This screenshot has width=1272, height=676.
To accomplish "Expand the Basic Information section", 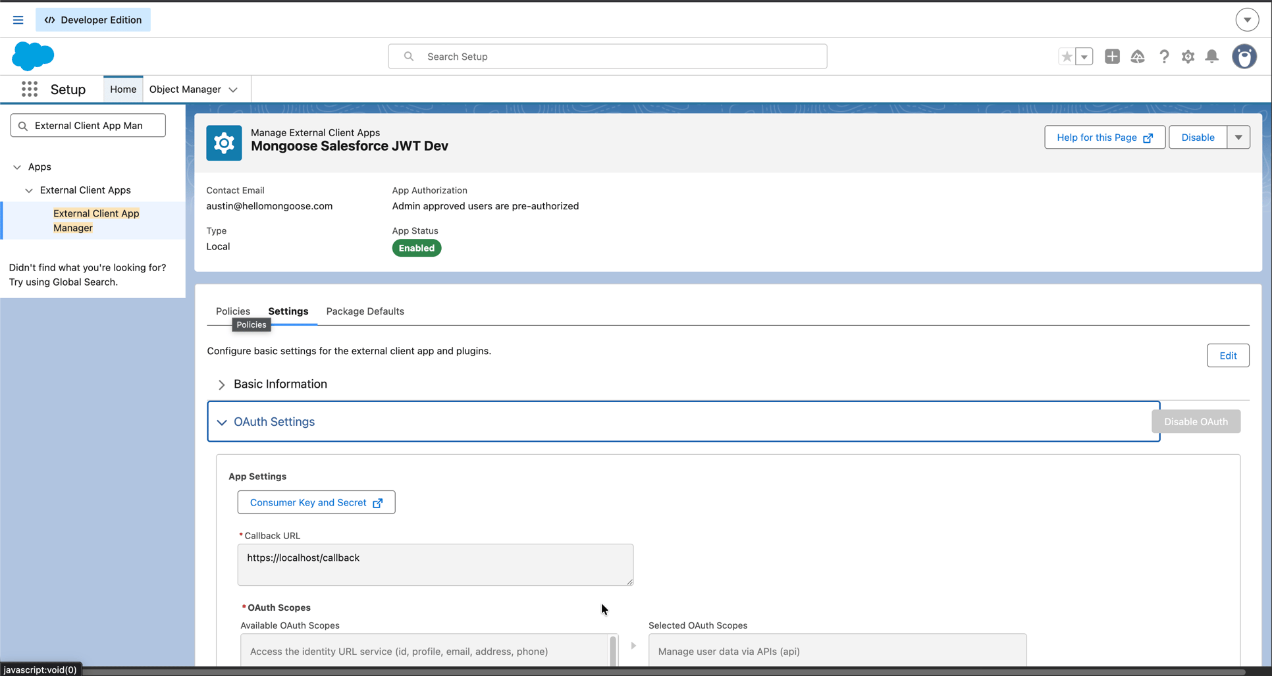I will [222, 384].
